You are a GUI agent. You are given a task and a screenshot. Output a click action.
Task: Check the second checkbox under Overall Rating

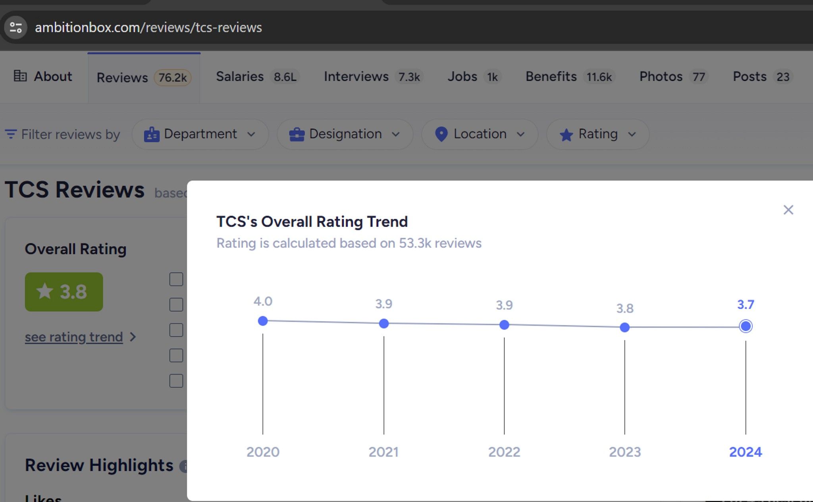(x=176, y=305)
